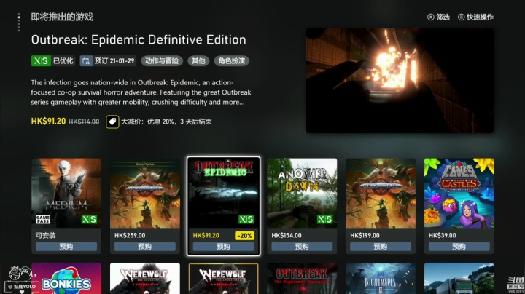Screen dimensions: 525x294
Task: Pre-order Caves and Castles HK$39.00 with 预购
Action: [x=459, y=247]
